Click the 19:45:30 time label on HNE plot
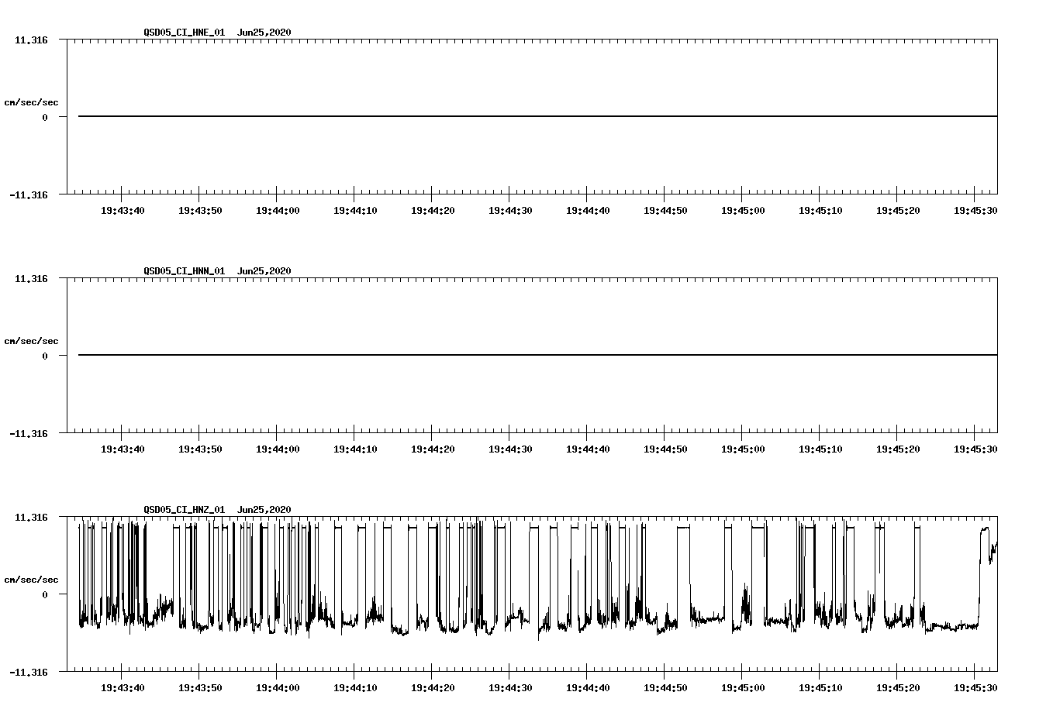Viewport: 1053px width, 716px height. (975, 210)
